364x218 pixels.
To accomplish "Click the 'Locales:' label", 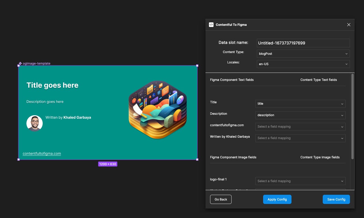I will click(233, 62).
